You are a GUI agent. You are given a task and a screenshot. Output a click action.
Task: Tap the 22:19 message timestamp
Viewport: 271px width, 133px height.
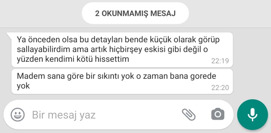[x=220, y=61]
